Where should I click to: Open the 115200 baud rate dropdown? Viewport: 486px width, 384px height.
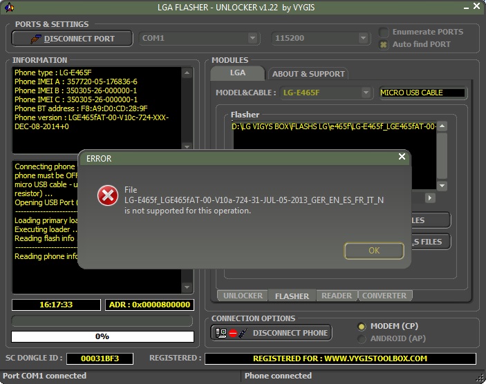pos(363,38)
